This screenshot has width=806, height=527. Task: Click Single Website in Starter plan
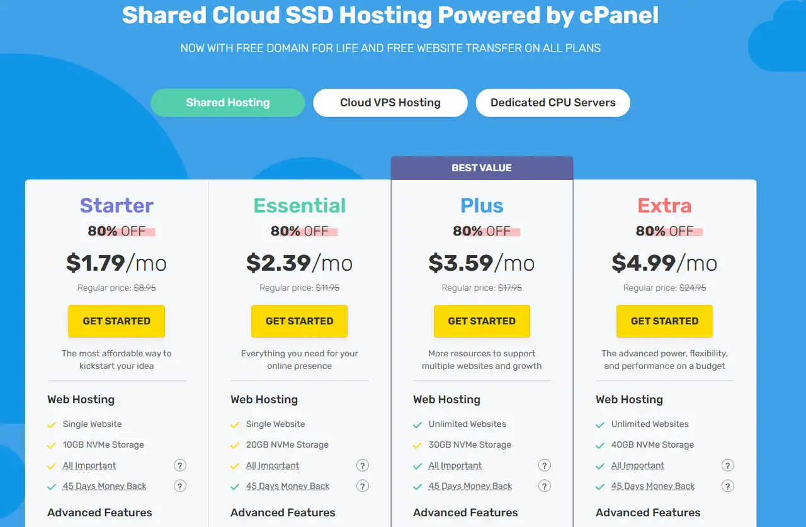[93, 424]
